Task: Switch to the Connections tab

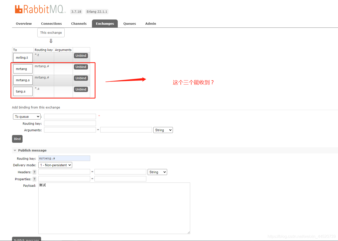Action: [x=51, y=23]
